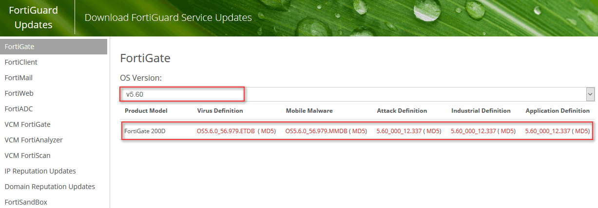
Task: Download Application Definition 5.60_000_12.337
Action: pos(548,131)
